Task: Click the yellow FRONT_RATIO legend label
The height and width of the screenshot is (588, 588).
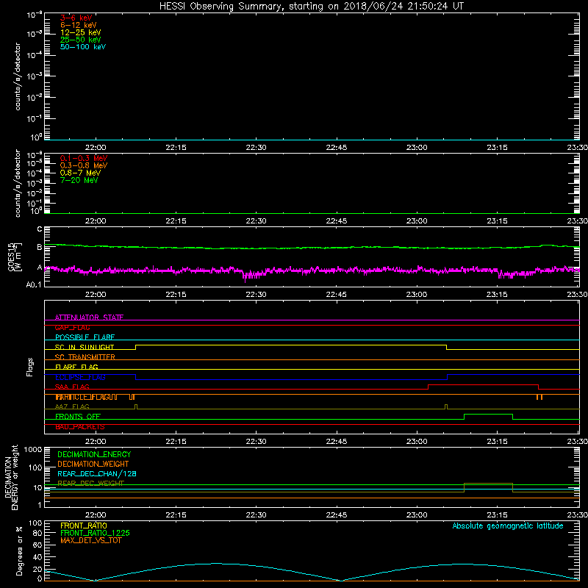Action: pyautogui.click(x=84, y=526)
